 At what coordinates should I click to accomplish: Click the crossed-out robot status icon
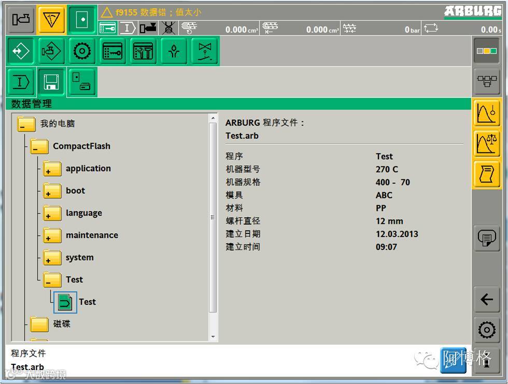point(168,28)
